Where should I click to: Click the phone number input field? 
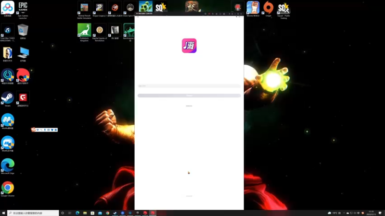[189, 86]
